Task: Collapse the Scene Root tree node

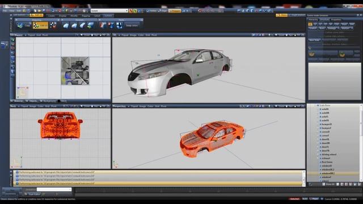Action: tap(315, 105)
